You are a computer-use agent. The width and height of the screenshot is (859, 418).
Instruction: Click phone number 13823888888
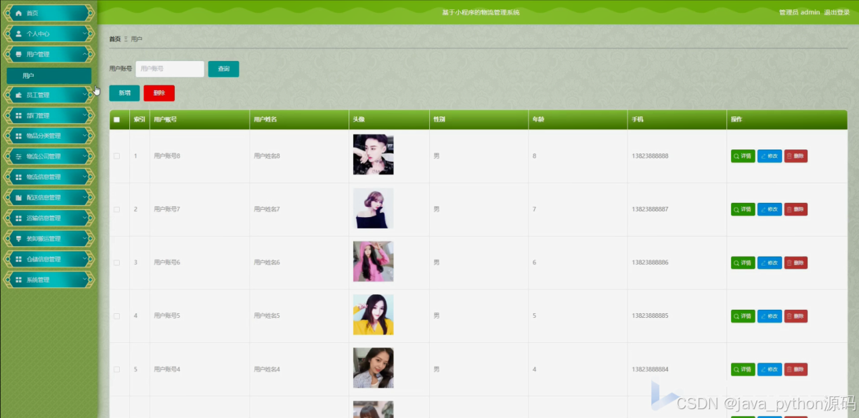tap(650, 156)
